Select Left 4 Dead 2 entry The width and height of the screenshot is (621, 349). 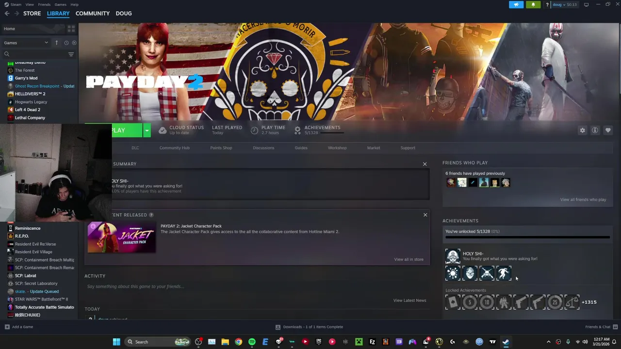click(x=27, y=110)
